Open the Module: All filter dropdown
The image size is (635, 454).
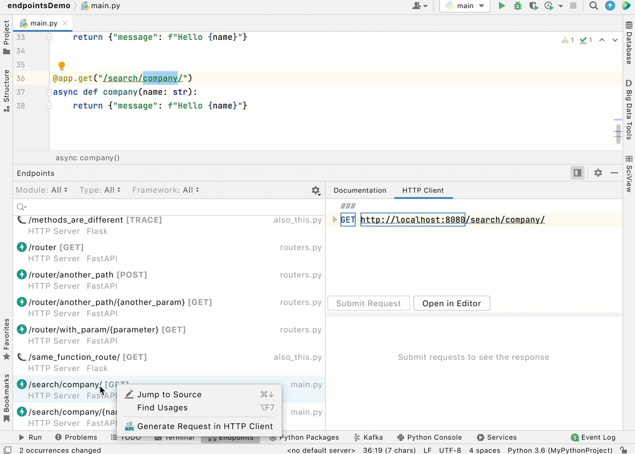coord(42,190)
